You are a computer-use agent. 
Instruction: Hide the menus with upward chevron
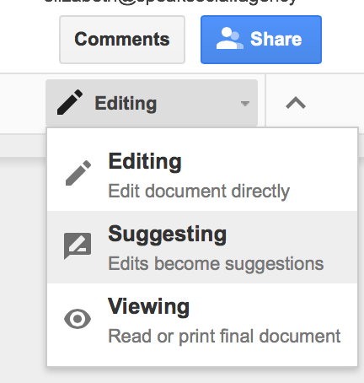(296, 103)
